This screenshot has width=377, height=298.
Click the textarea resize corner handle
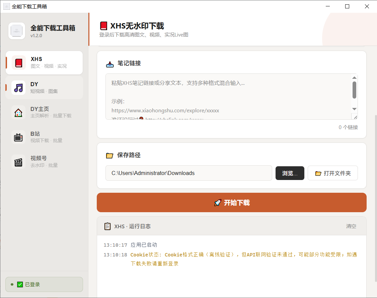(x=355, y=117)
